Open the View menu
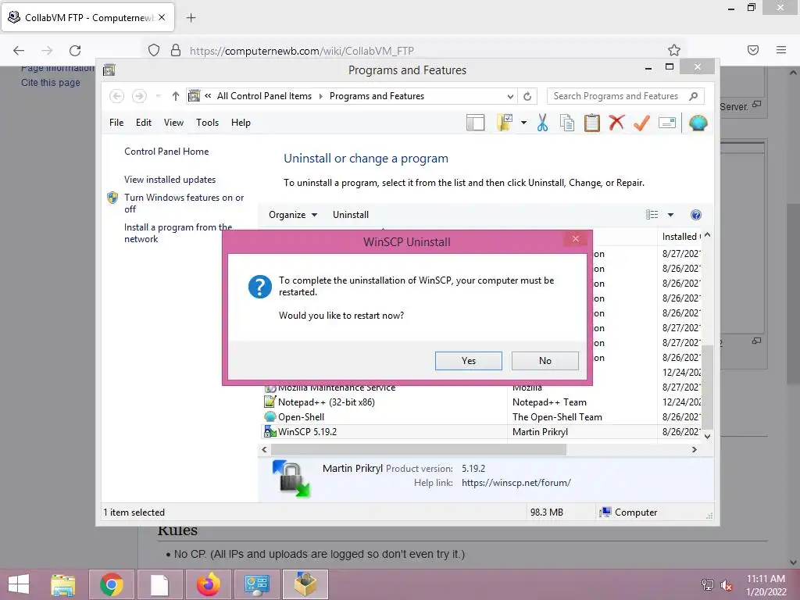Image resolution: width=800 pixels, height=600 pixels. [173, 123]
